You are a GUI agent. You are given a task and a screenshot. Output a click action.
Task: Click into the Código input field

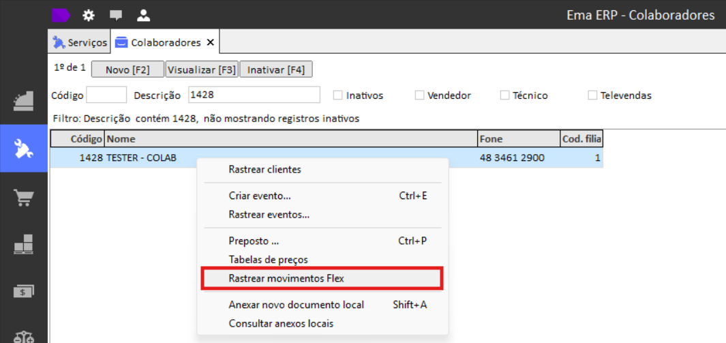pyautogui.click(x=106, y=95)
